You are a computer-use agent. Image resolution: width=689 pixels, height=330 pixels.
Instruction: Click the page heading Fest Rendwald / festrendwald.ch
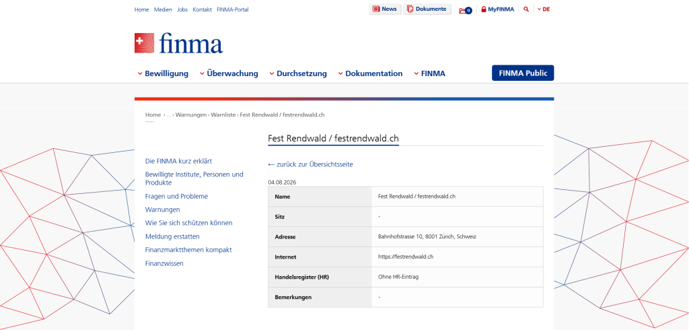tap(333, 139)
